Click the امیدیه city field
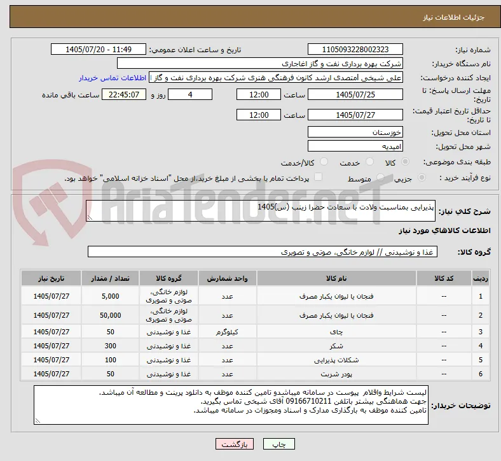The width and height of the screenshot is (501, 461). (355, 146)
